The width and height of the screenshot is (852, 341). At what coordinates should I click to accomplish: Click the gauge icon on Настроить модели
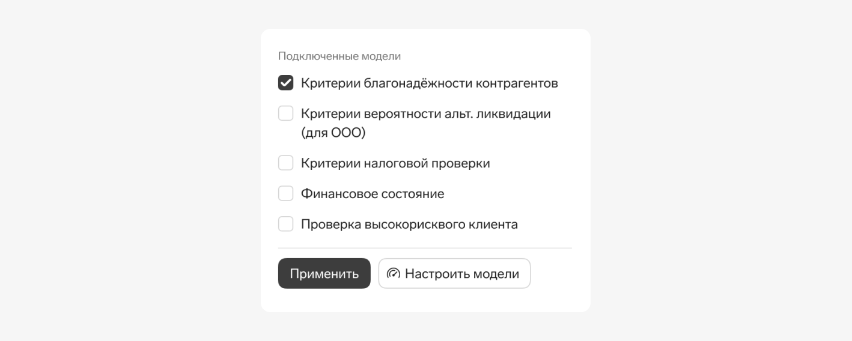[x=394, y=274]
